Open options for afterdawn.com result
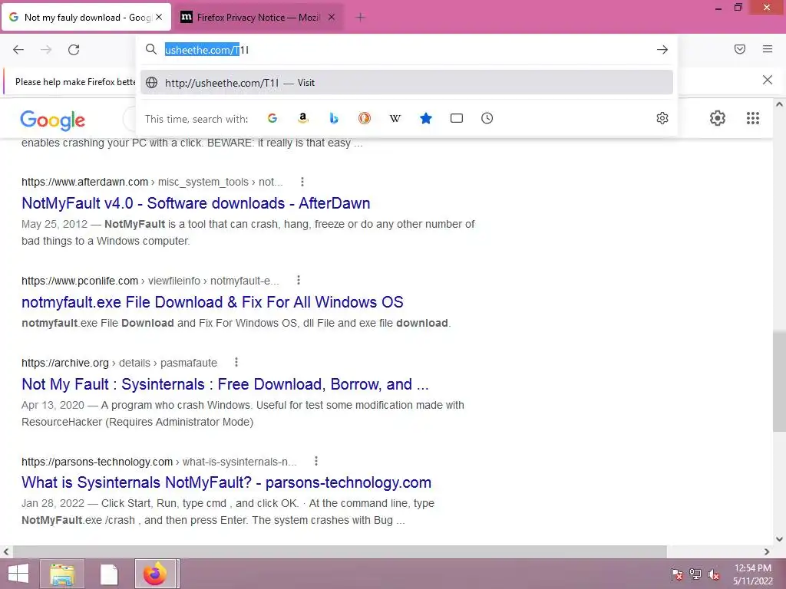 [x=302, y=182]
